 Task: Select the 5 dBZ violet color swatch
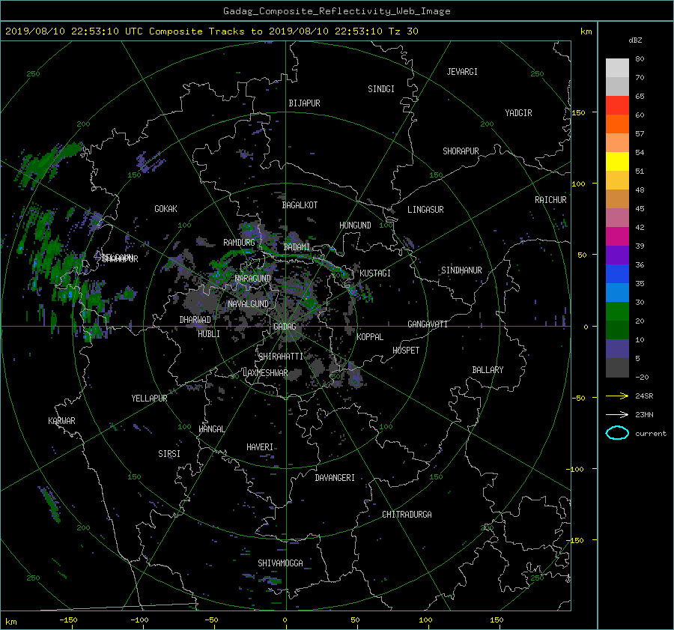tap(617, 349)
